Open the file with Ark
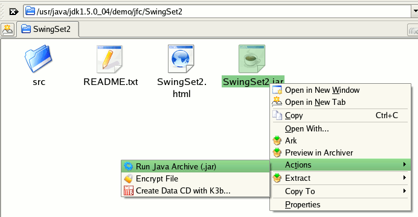Image resolution: width=418 pixels, height=217 pixels. (341, 140)
